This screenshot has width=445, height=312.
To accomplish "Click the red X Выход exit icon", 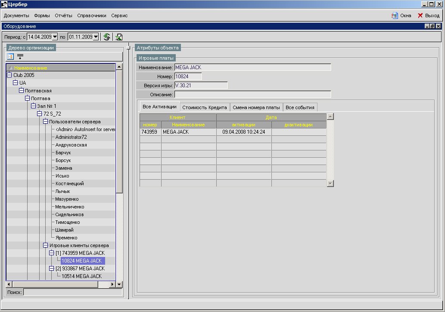I will click(x=420, y=15).
